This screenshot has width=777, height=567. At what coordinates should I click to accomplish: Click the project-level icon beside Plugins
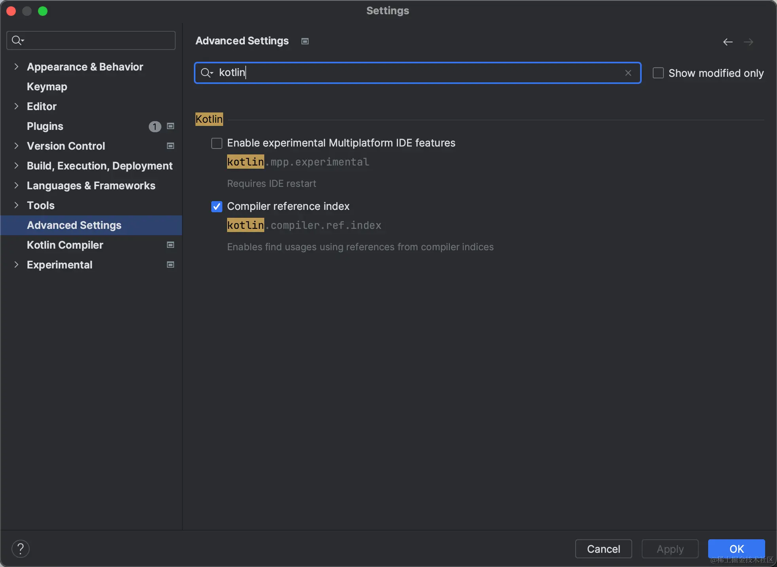(171, 126)
